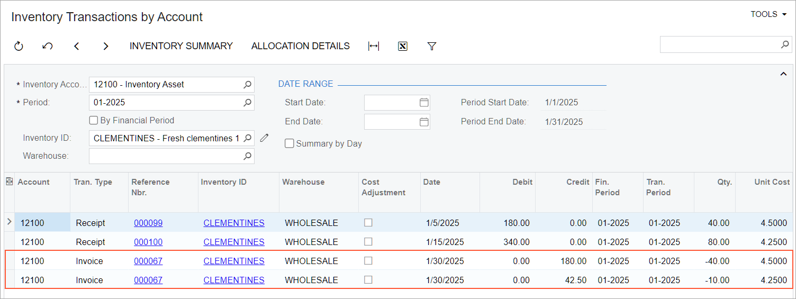Export to Excel icon

click(402, 47)
